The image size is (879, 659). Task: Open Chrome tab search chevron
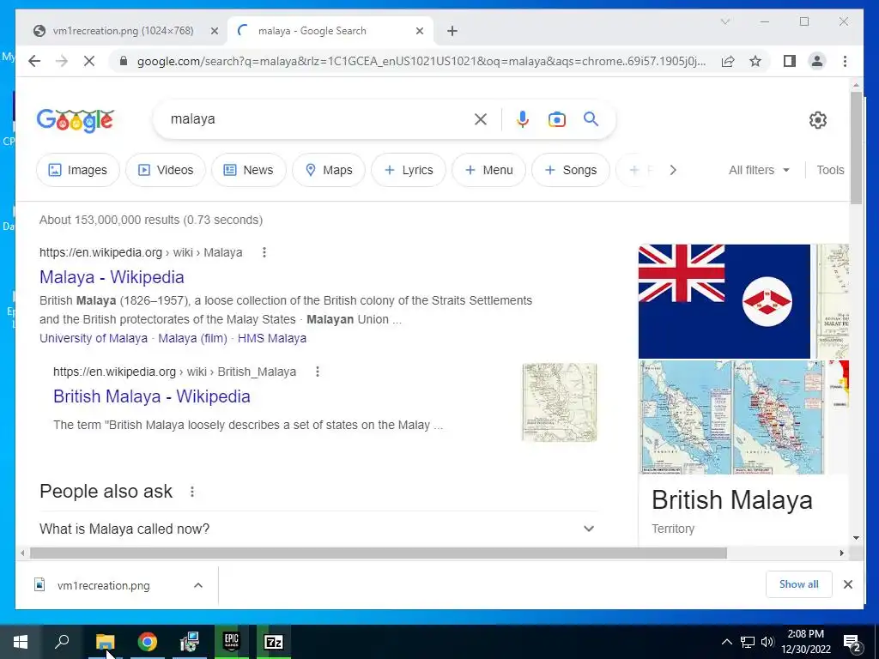pyautogui.click(x=724, y=21)
